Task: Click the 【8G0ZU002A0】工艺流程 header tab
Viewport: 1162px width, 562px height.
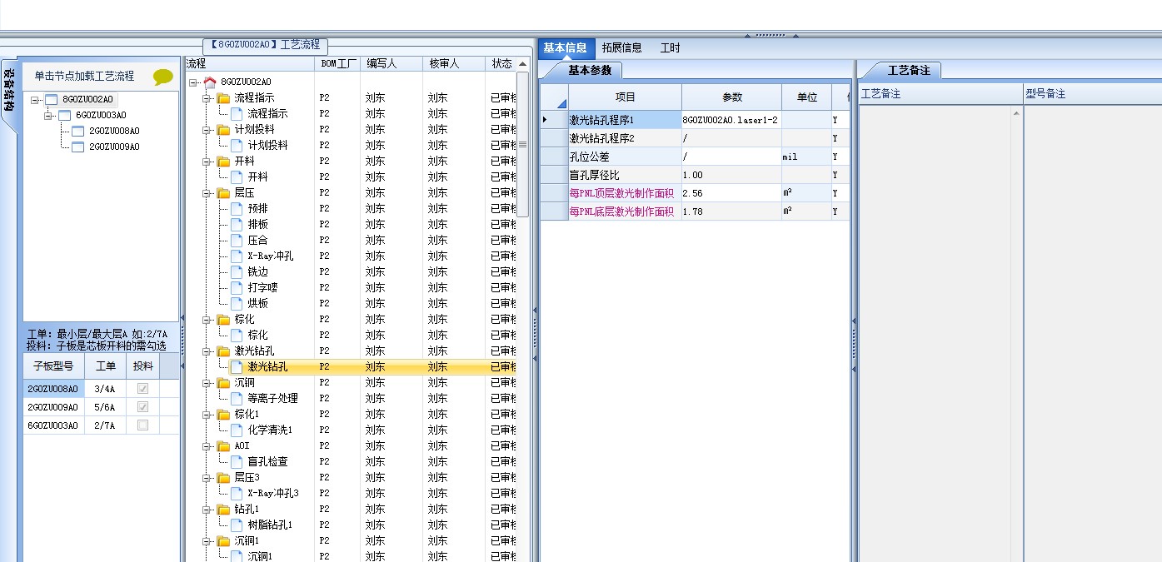Action: [266, 45]
